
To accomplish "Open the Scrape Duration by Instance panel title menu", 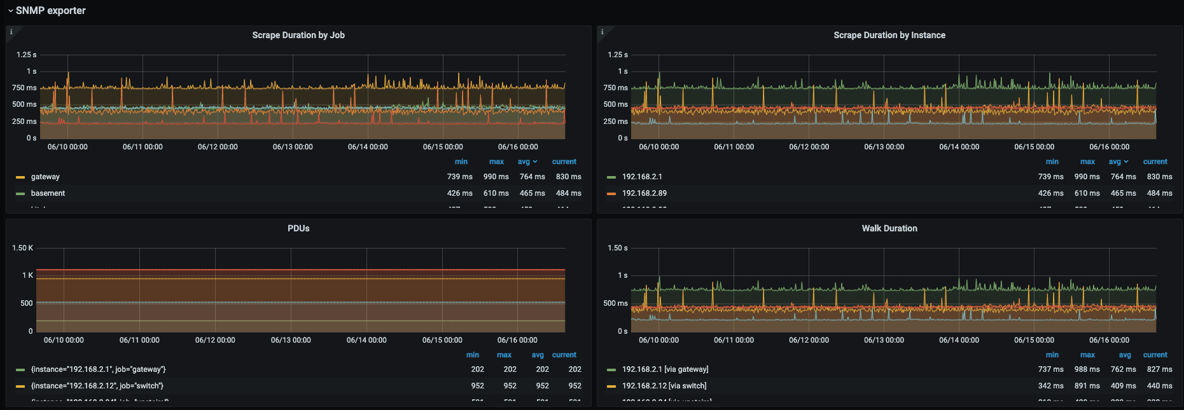I will [x=889, y=36].
